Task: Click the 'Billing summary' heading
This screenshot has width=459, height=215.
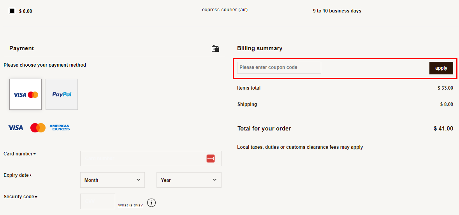Action: (260, 48)
